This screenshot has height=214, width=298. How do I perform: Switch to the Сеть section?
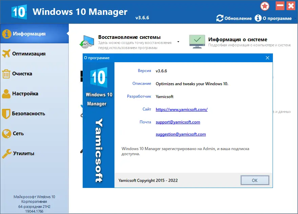point(35,134)
